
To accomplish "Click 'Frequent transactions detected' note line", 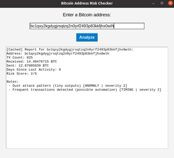I will [x=85, y=90].
